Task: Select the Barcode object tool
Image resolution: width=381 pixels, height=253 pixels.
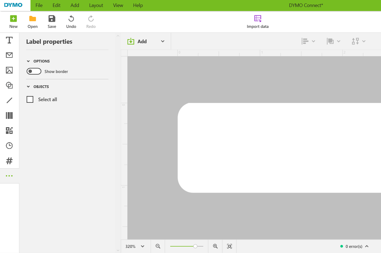Action: click(x=9, y=116)
